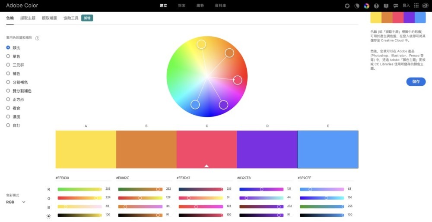Click G value 156 field
This screenshot has height=222, width=432.
pos(350,197)
